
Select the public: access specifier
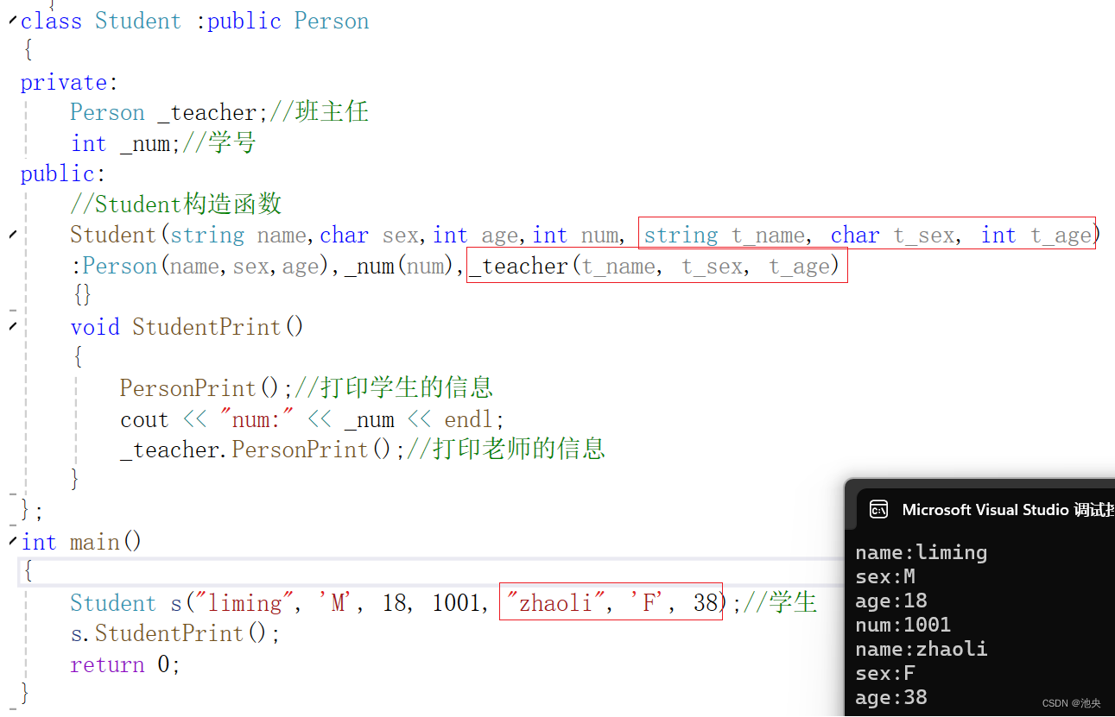(x=57, y=173)
